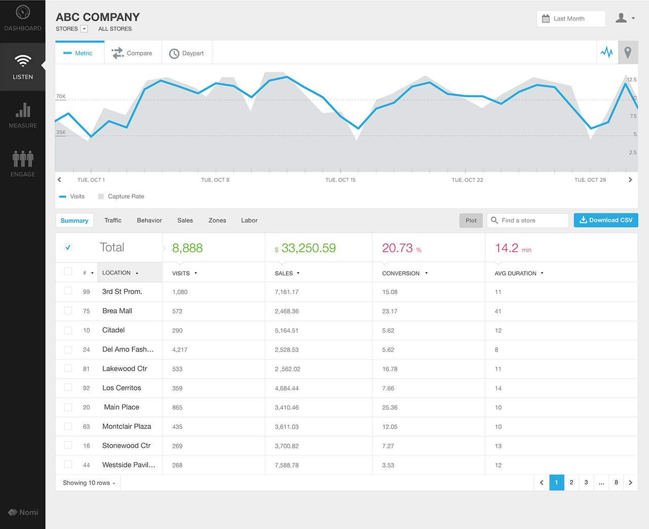Check the Main Place row checkbox

point(68,406)
